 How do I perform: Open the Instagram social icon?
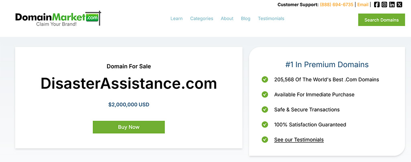point(385,5)
